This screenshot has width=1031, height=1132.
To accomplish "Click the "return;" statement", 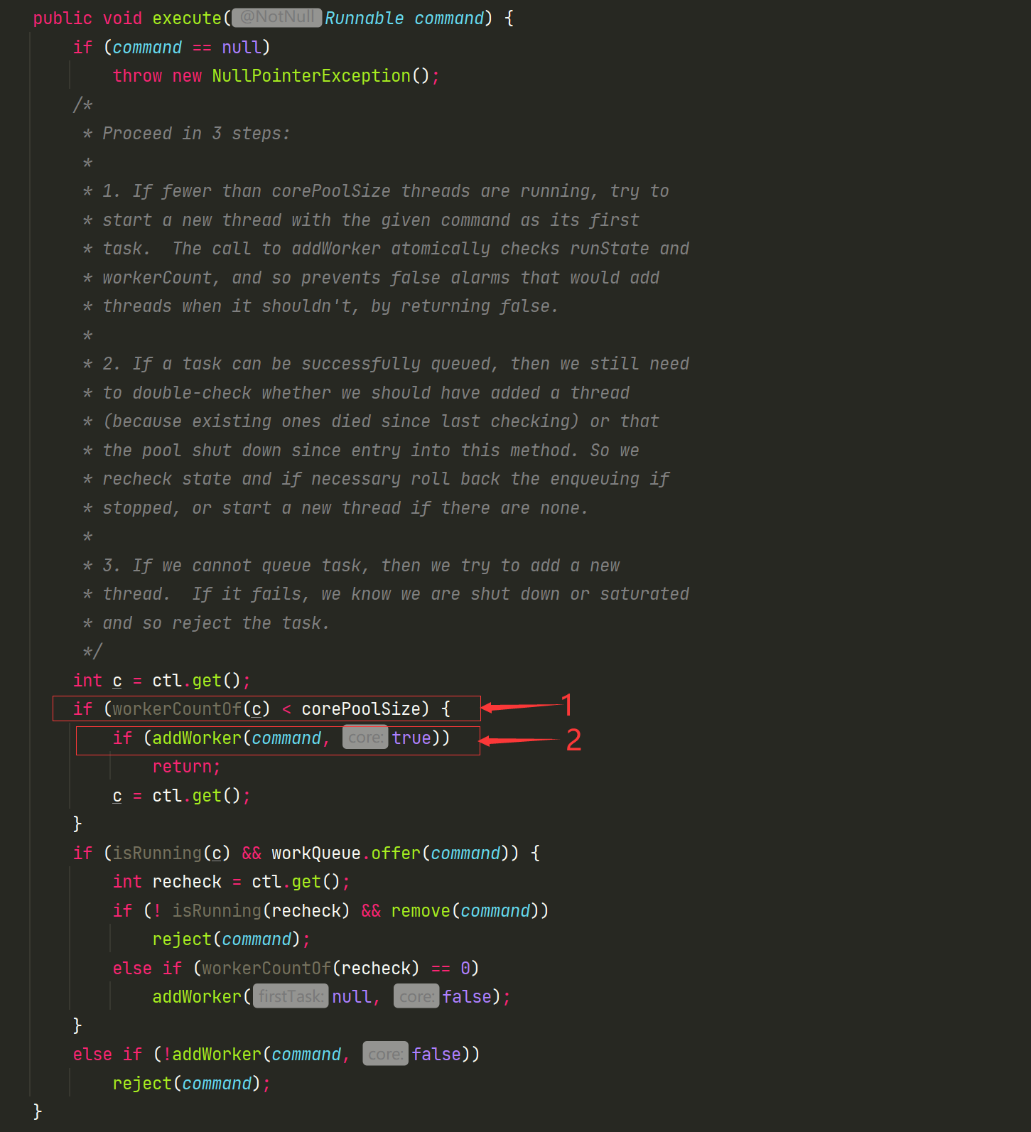I will pos(187,767).
